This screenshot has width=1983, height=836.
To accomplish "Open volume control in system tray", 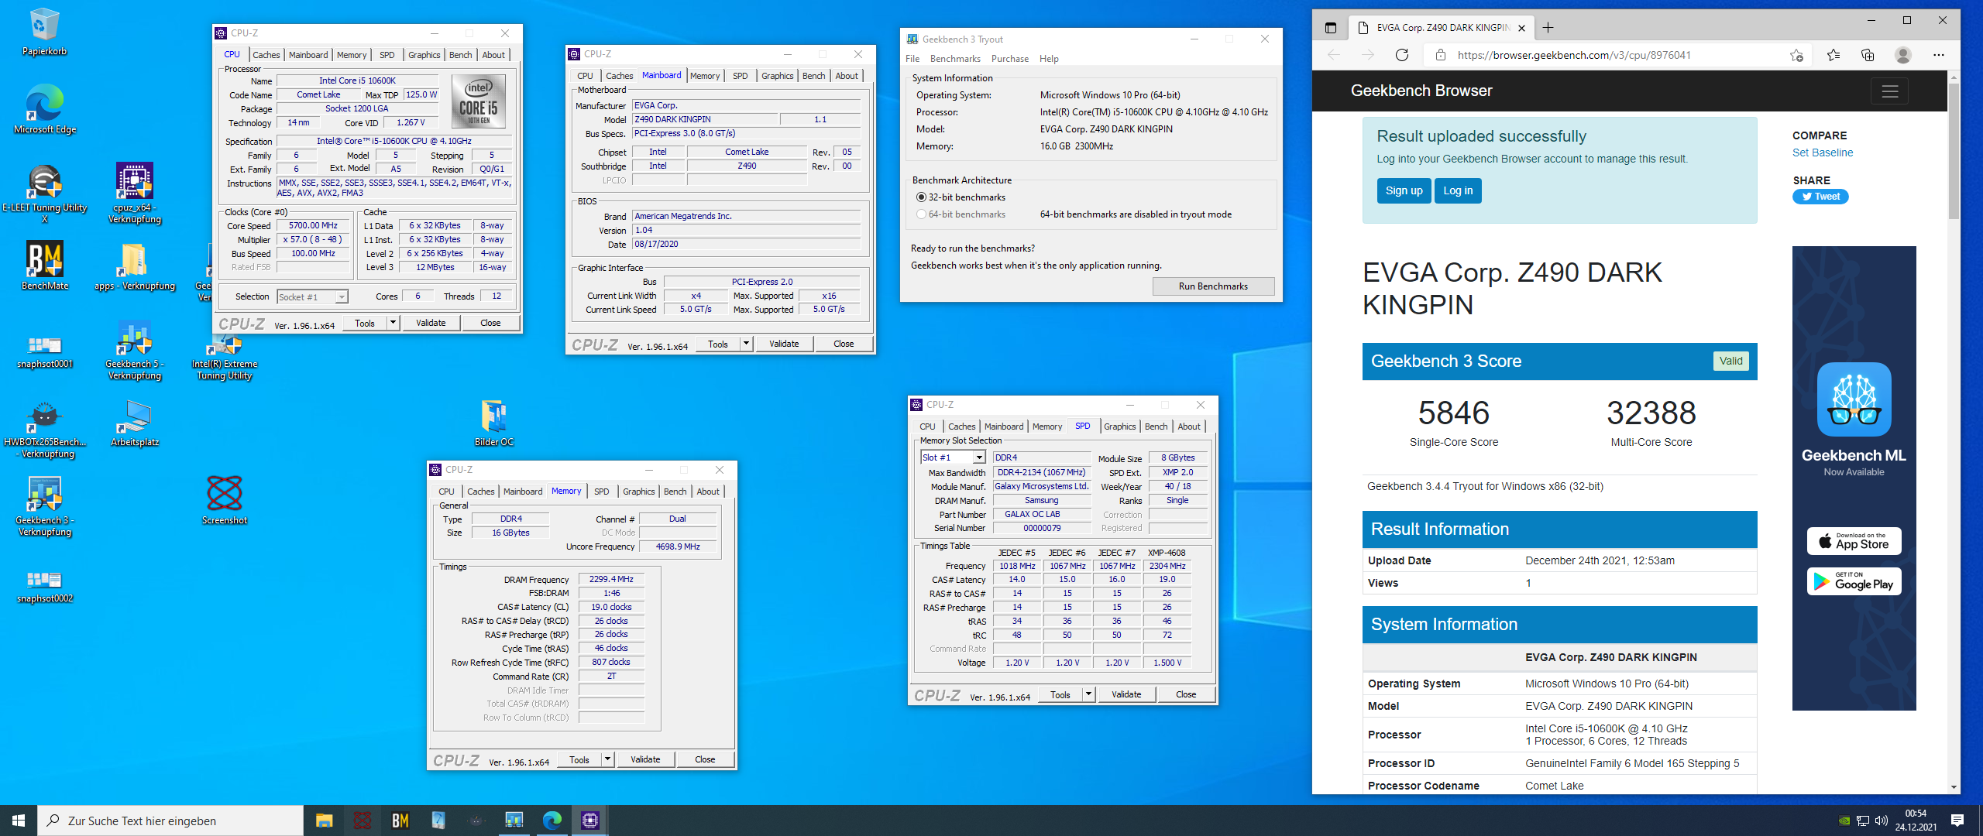I will pos(1881,821).
